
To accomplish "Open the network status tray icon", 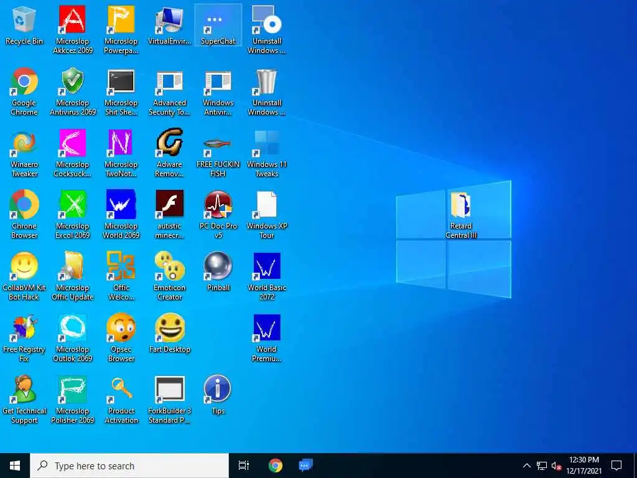I will pyautogui.click(x=542, y=466).
